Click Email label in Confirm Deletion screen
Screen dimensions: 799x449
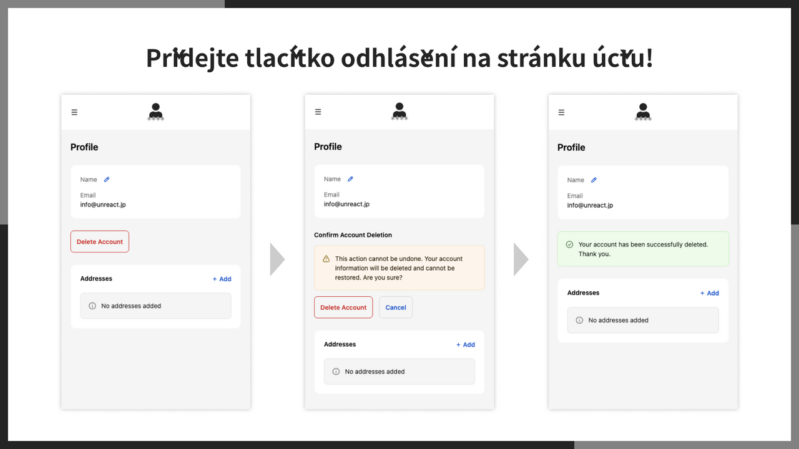tap(331, 195)
